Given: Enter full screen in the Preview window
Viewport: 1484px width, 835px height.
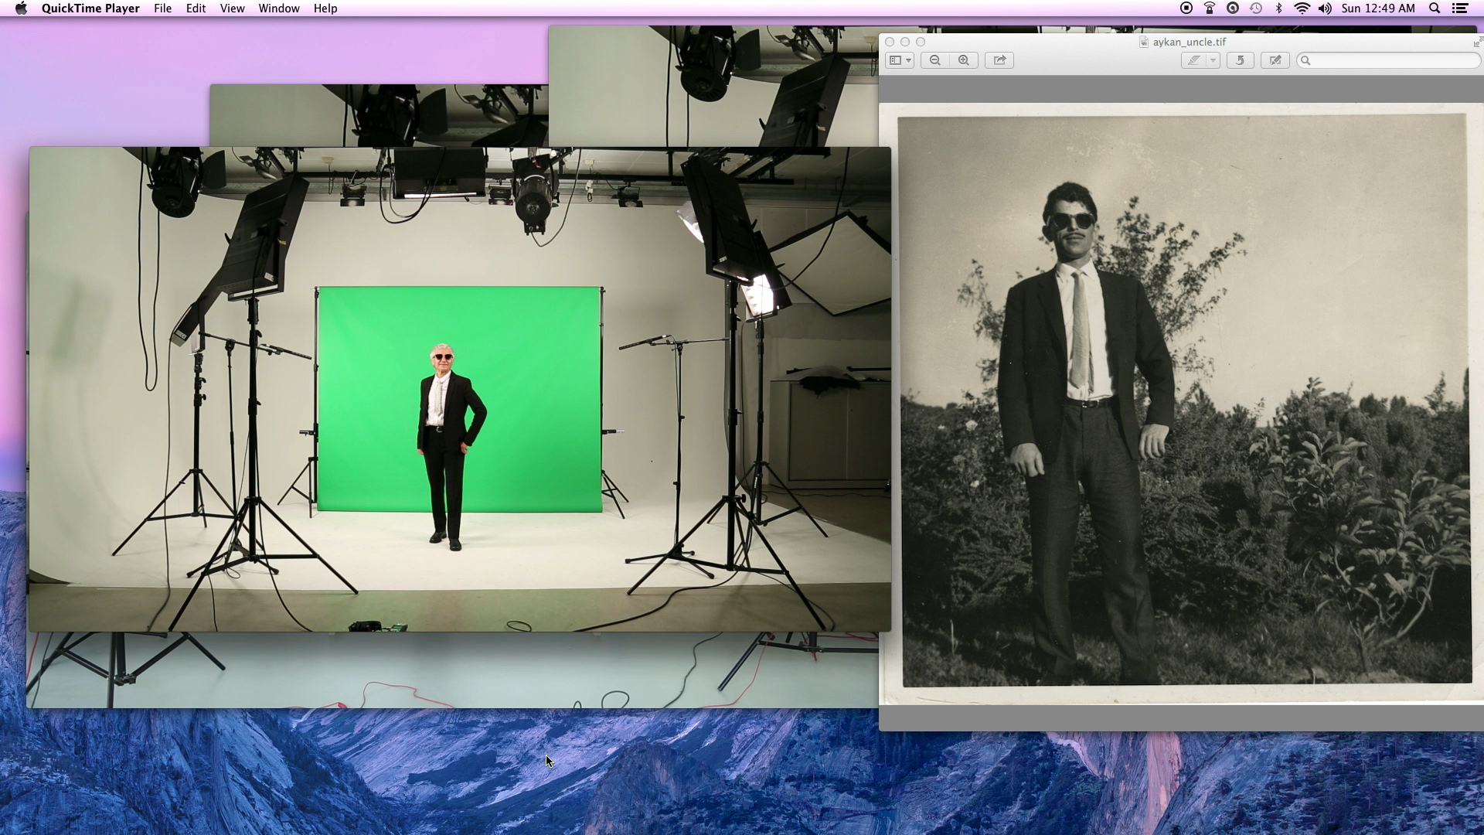Looking at the screenshot, I should coord(1477,43).
